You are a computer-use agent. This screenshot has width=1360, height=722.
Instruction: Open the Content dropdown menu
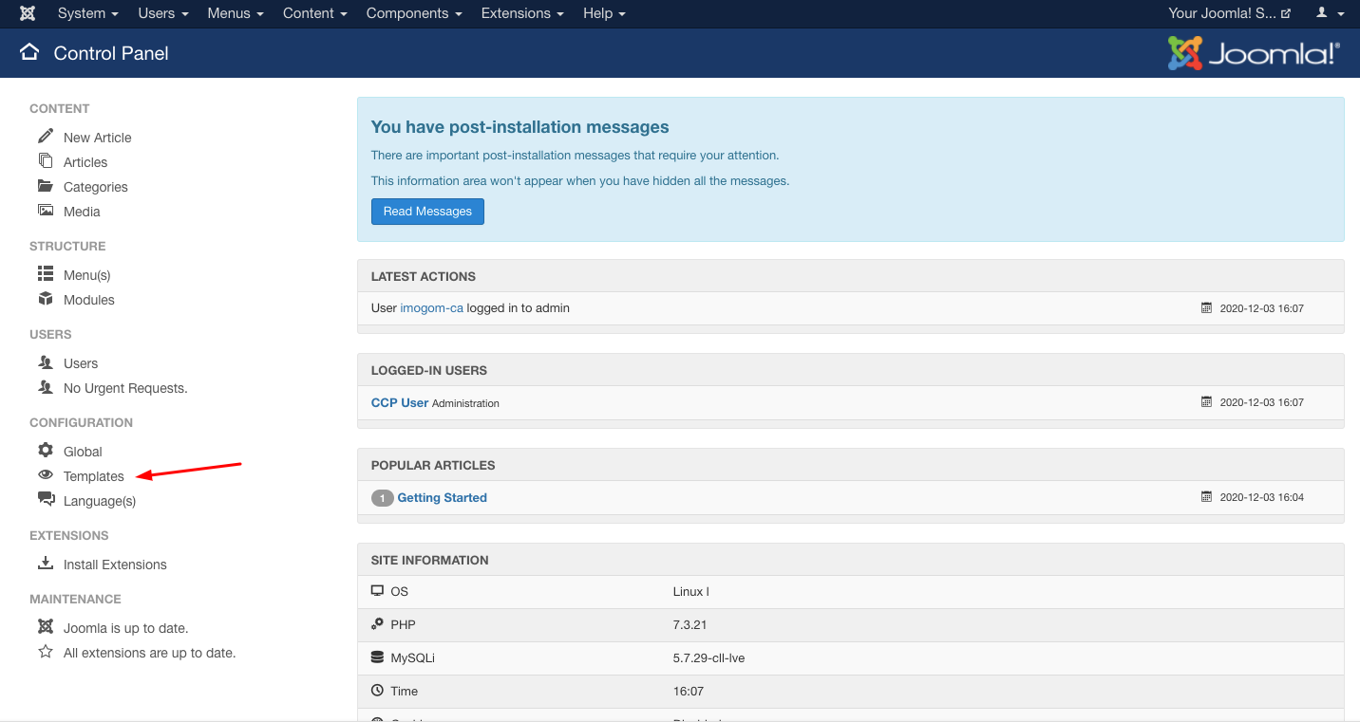point(314,13)
